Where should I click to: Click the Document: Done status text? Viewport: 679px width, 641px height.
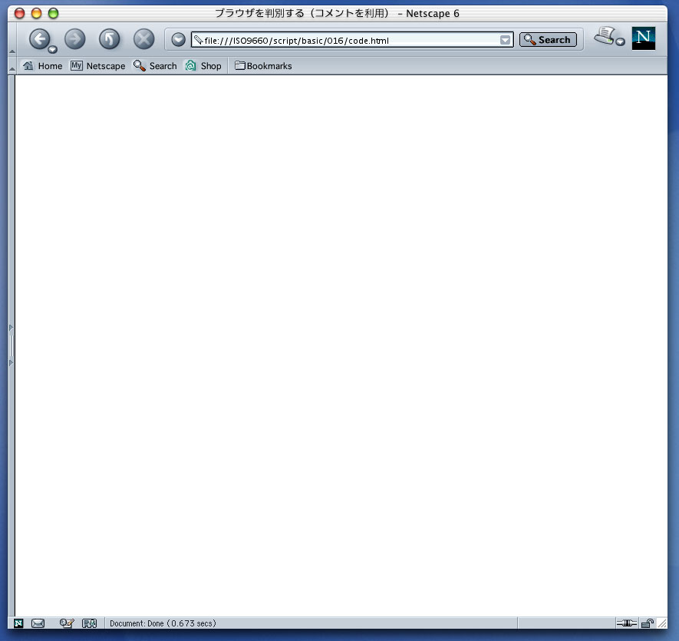163,623
